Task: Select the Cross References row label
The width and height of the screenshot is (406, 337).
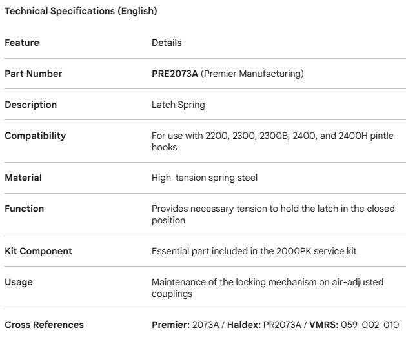Action: tap(44, 325)
